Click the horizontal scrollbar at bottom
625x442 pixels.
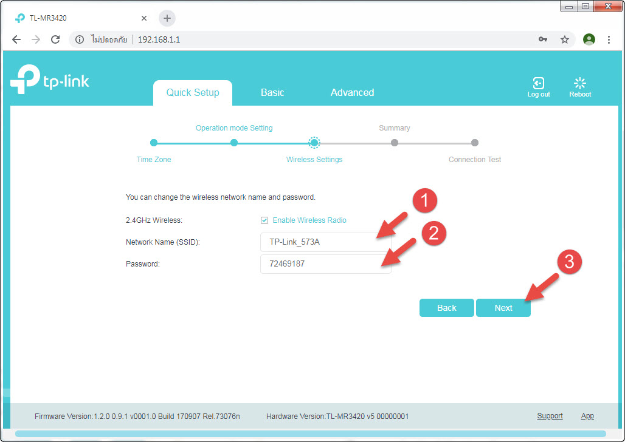[311, 433]
